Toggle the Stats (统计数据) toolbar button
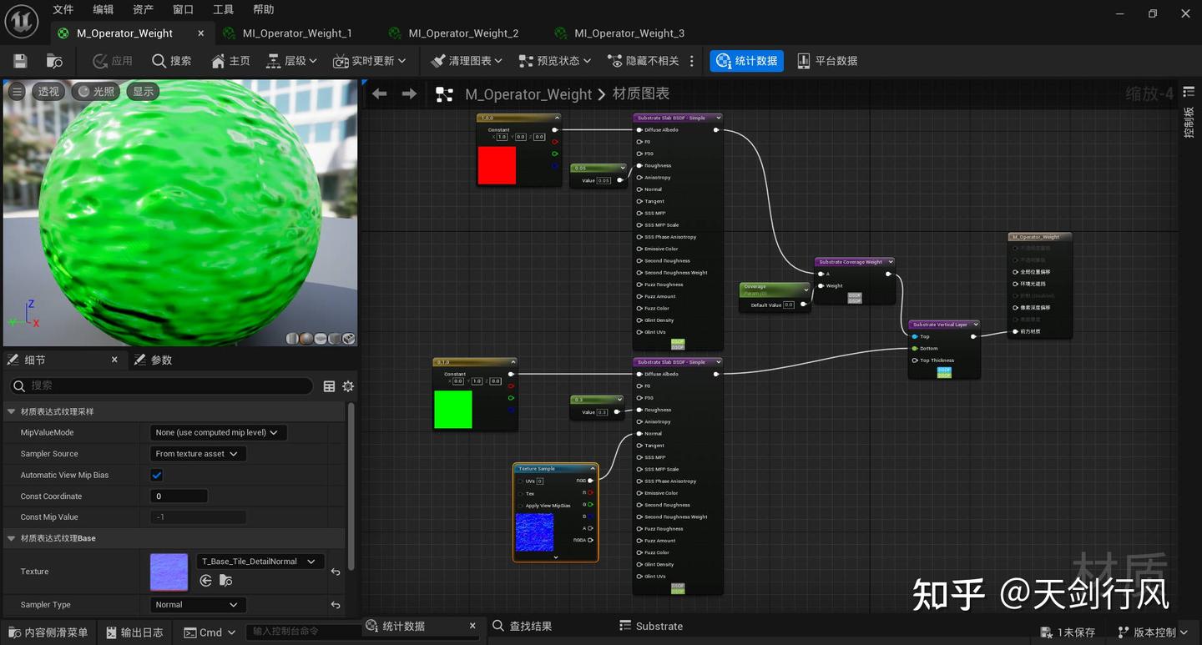This screenshot has width=1202, height=645. coord(746,61)
